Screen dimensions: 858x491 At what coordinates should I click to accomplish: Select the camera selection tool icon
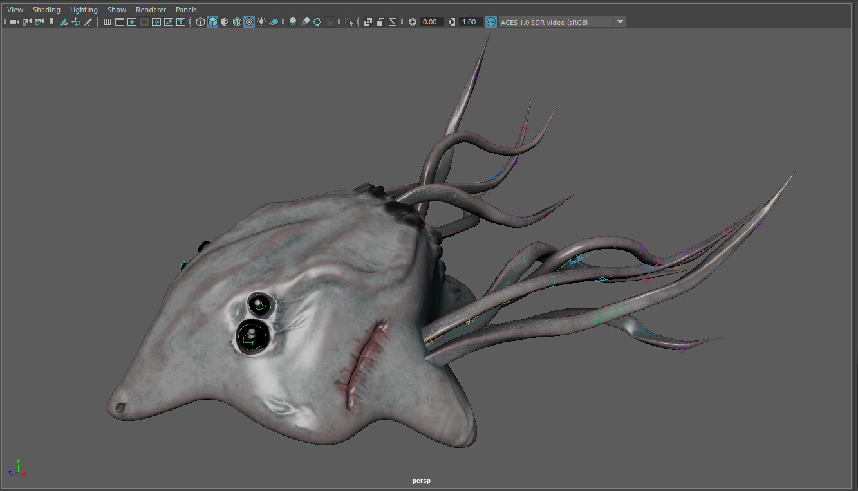[x=14, y=21]
